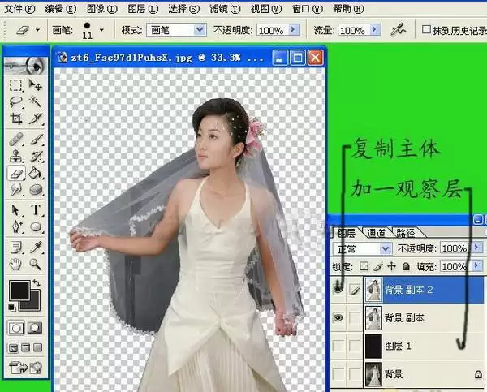The height and width of the screenshot is (392, 487).
Task: Switch to the 通道 tab
Action: pyautogui.click(x=376, y=233)
